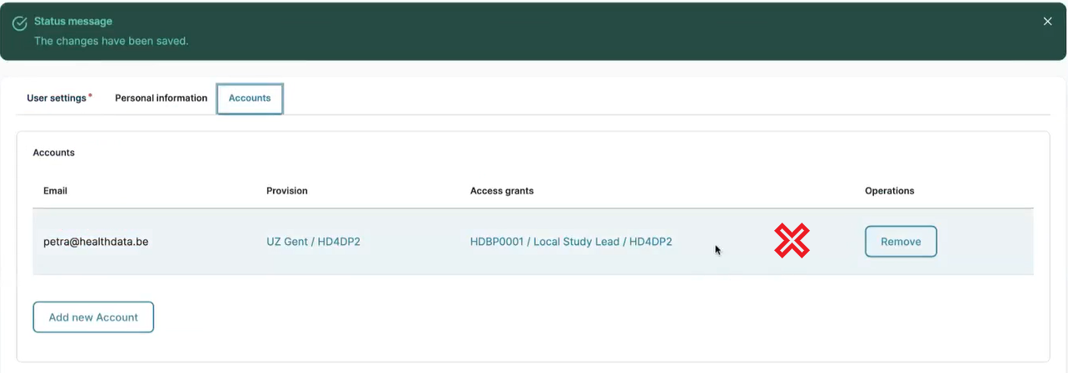Viewport: 1068px width, 373px height.
Task: Click the 'Status message' title text
Action: click(x=73, y=22)
